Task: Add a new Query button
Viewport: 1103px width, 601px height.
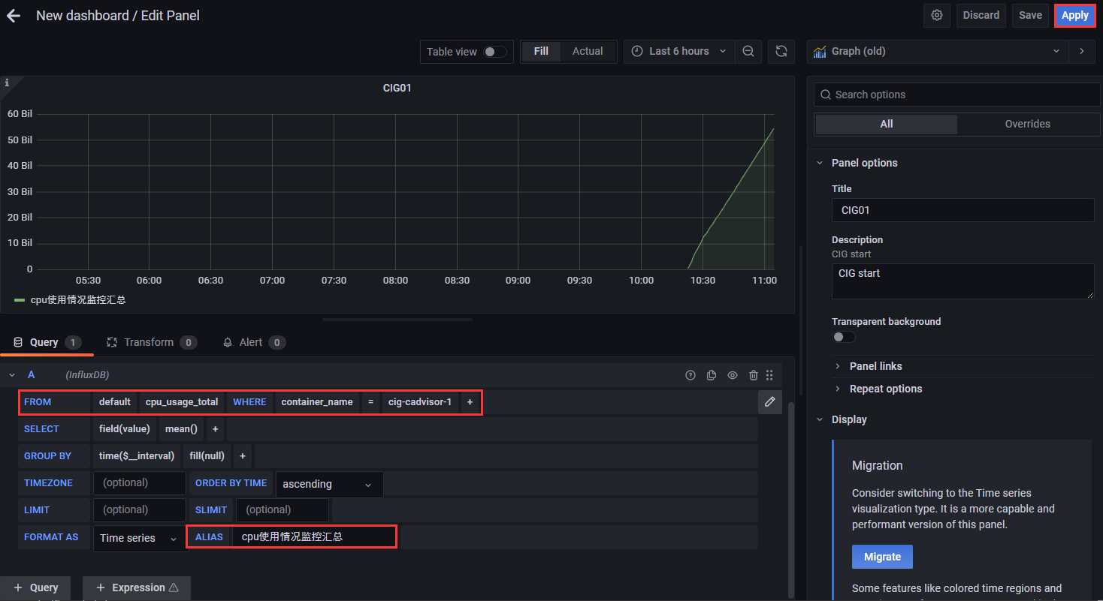Action: pos(35,587)
